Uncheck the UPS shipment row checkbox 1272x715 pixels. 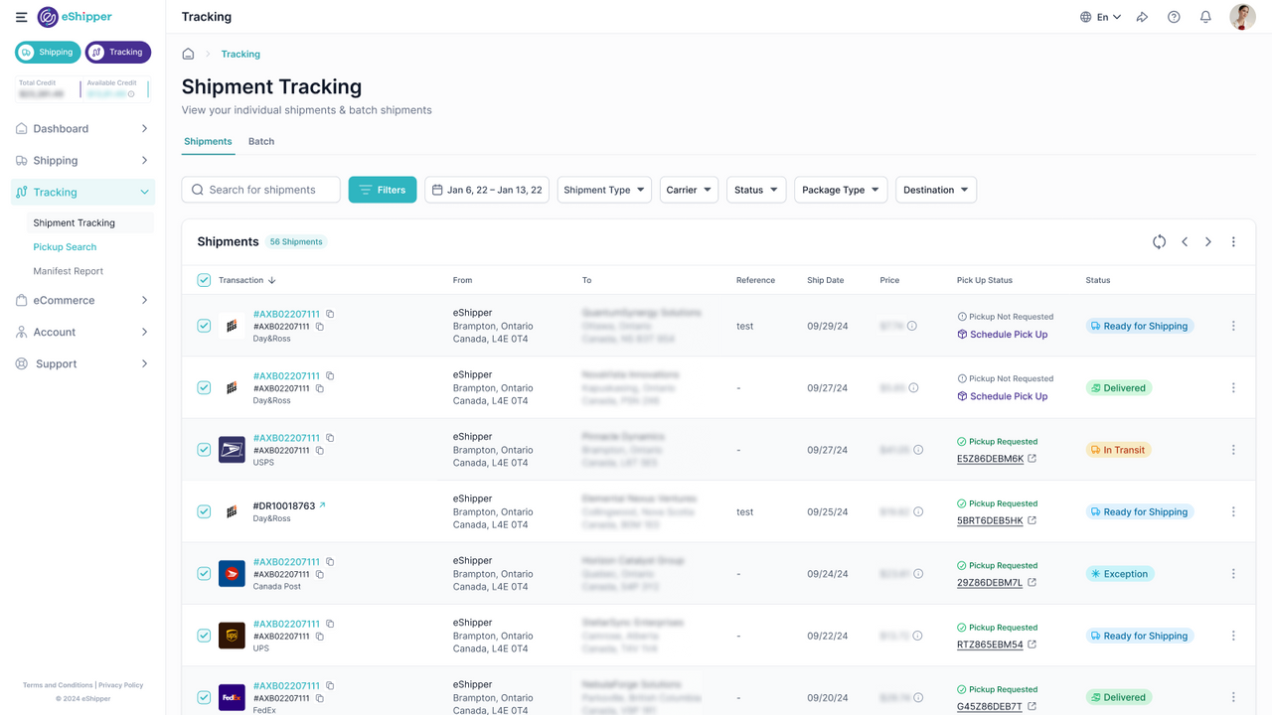(x=204, y=636)
